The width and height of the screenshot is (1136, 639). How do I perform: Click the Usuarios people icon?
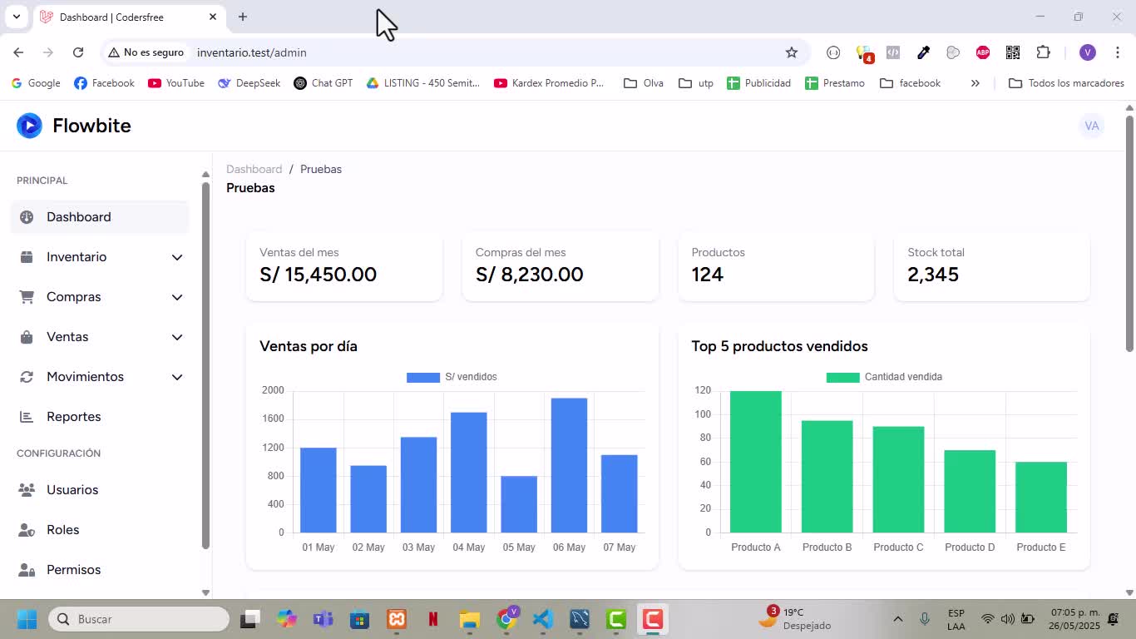pos(27,490)
